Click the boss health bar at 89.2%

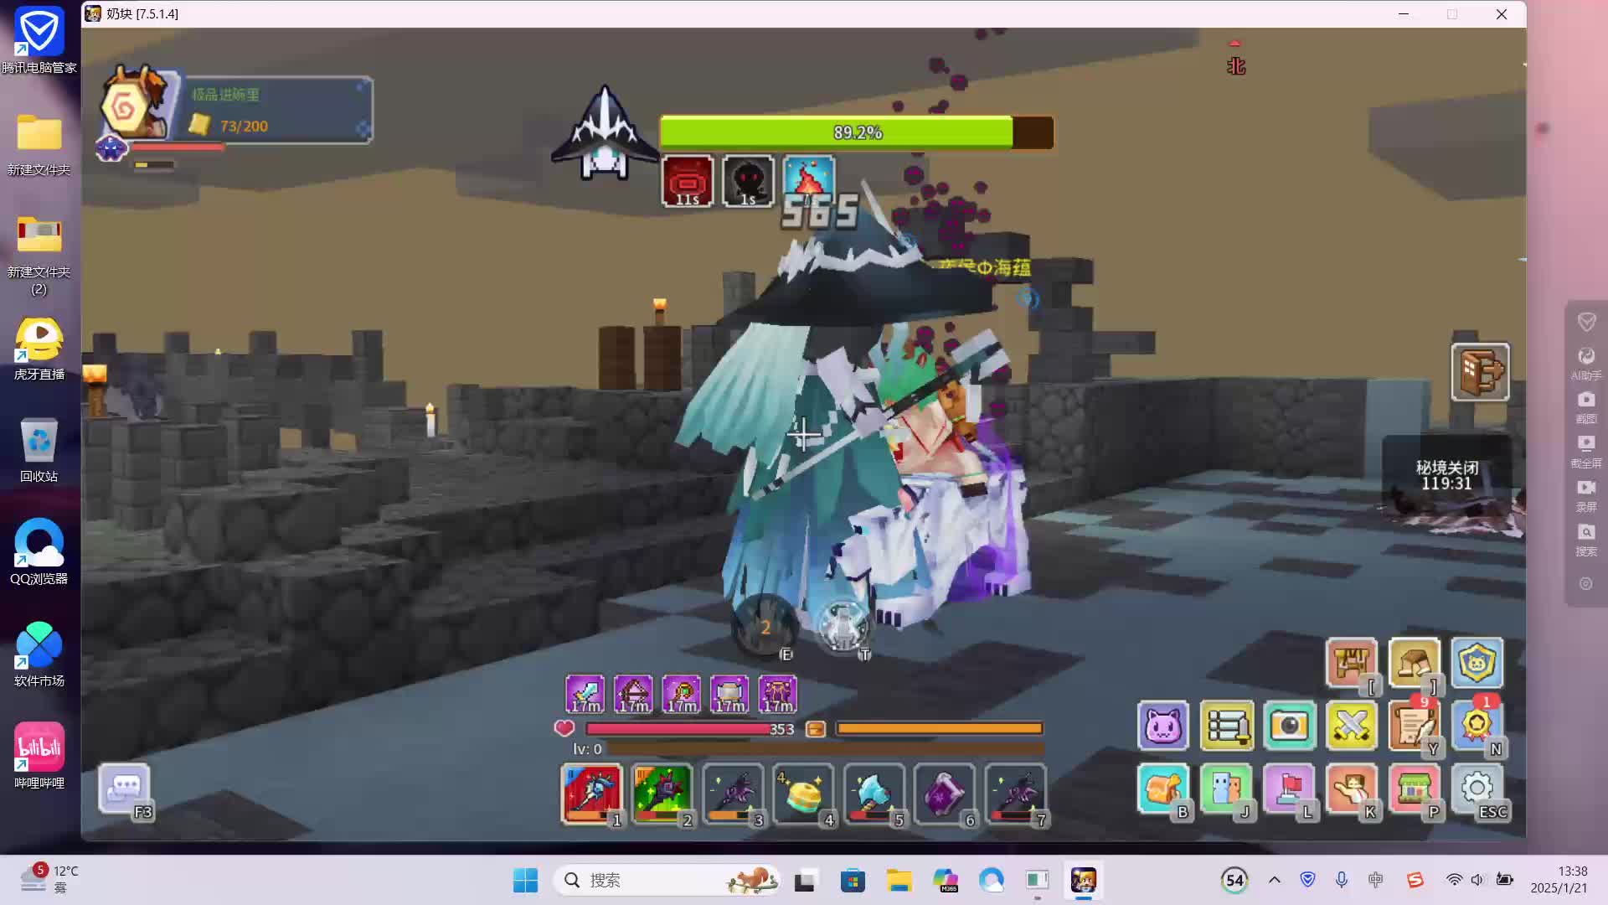click(x=856, y=132)
